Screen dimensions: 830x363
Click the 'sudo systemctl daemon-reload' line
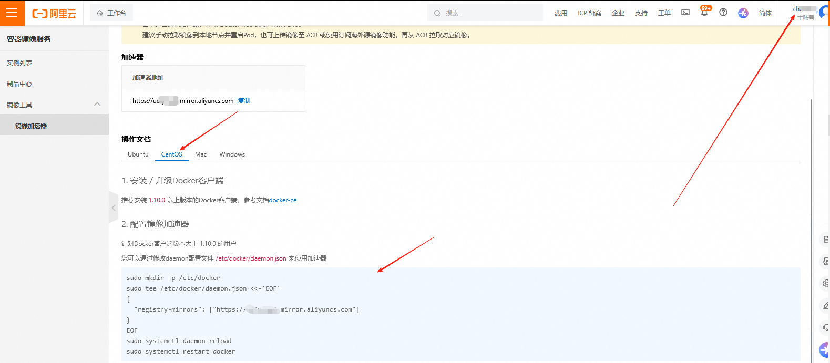coord(179,341)
